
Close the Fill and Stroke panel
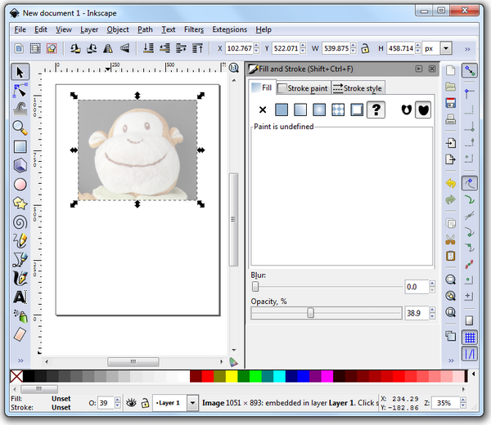432,69
